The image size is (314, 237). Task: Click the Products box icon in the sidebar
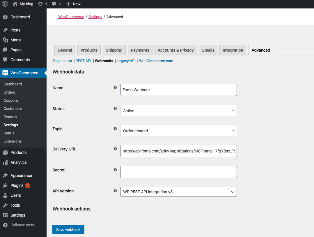pos(5,152)
